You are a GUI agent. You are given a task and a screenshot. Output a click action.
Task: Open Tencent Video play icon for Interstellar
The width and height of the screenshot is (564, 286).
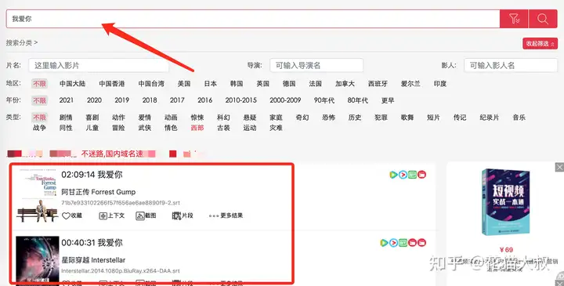click(x=384, y=243)
